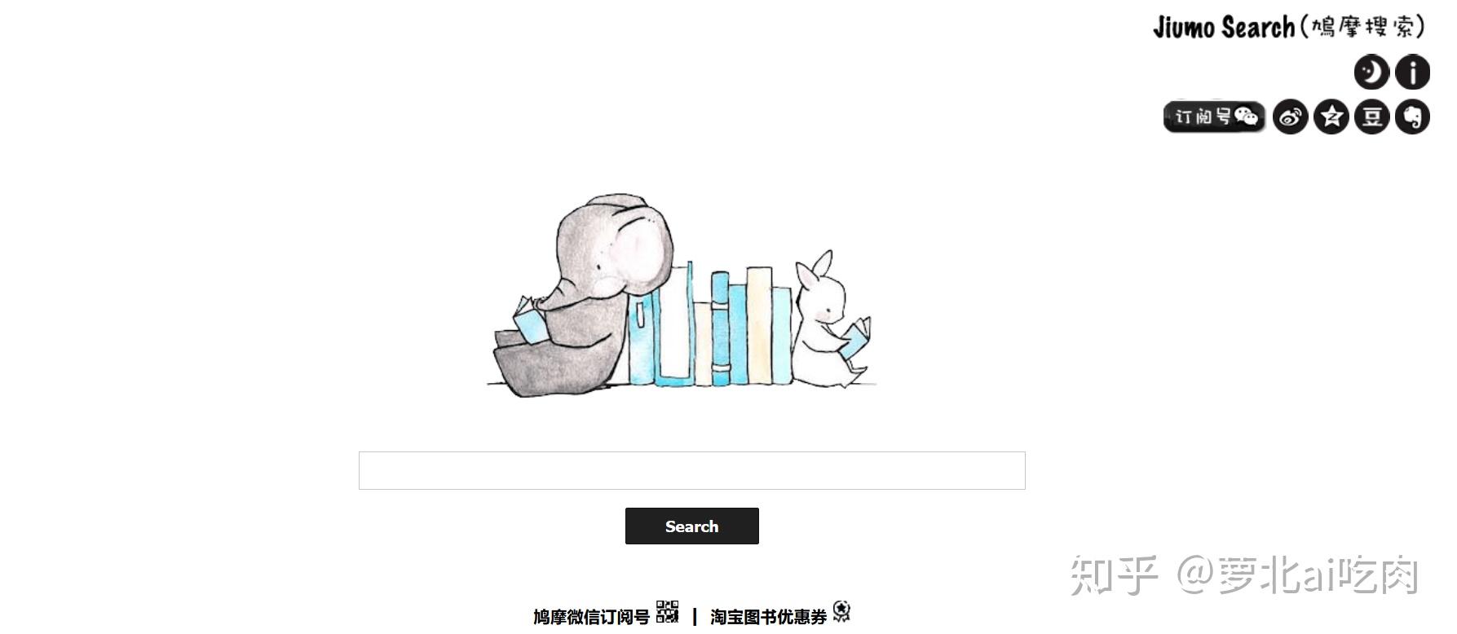Image resolution: width=1457 pixels, height=634 pixels.
Task: Click the Jiumo Search title logo
Action: point(1289,27)
